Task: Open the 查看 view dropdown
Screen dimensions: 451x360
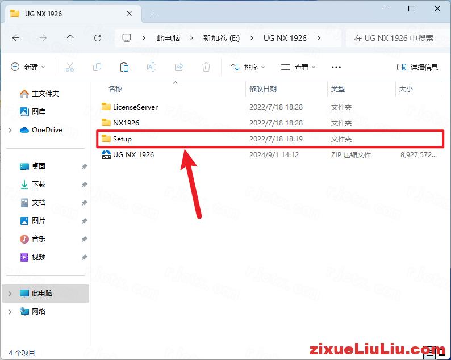Action: point(298,67)
